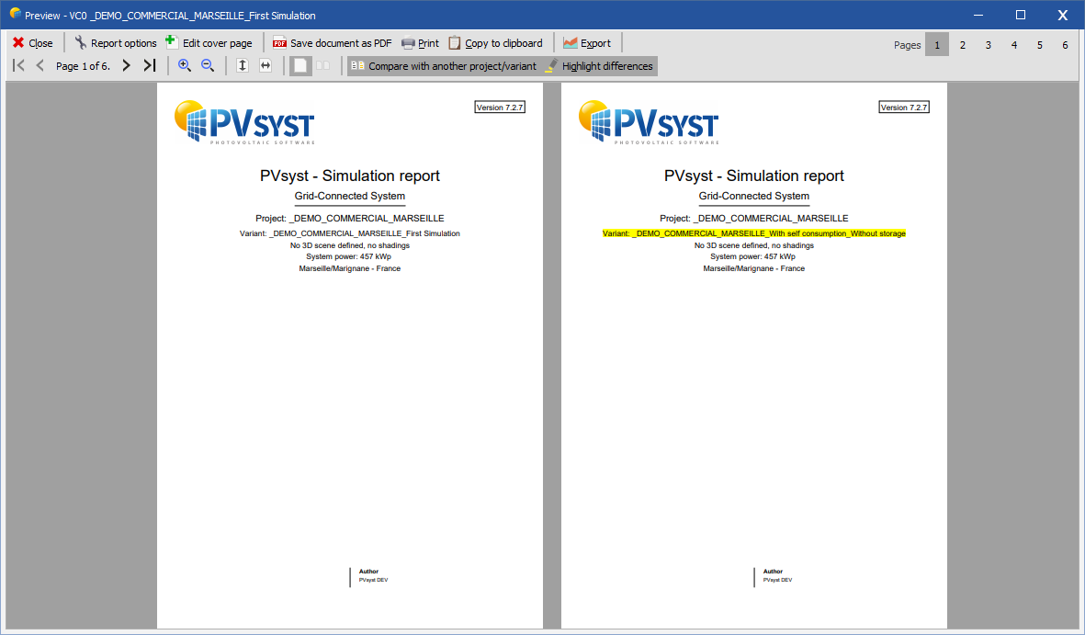
Task: Jump to last page arrow icon
Action: [x=150, y=66]
